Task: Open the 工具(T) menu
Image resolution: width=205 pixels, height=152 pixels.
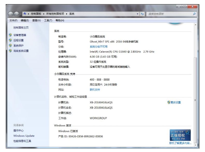Action: [x=48, y=20]
